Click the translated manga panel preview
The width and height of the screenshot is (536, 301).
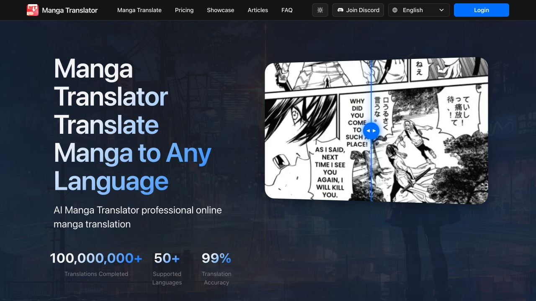point(376,130)
